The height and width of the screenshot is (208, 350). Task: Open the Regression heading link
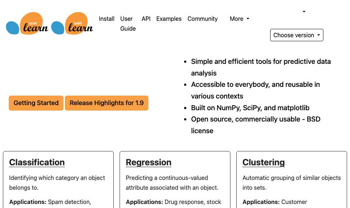pos(148,162)
